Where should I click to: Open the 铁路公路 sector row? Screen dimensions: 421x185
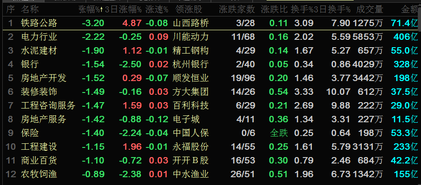(39, 23)
